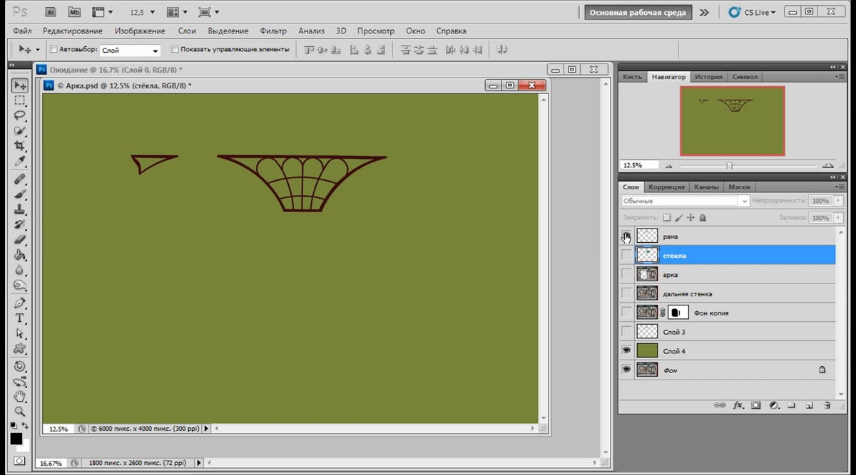
Task: Open the Файл menu
Action: [22, 31]
